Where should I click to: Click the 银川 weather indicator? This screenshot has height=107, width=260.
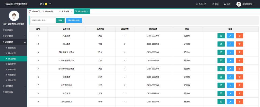point(45,4)
